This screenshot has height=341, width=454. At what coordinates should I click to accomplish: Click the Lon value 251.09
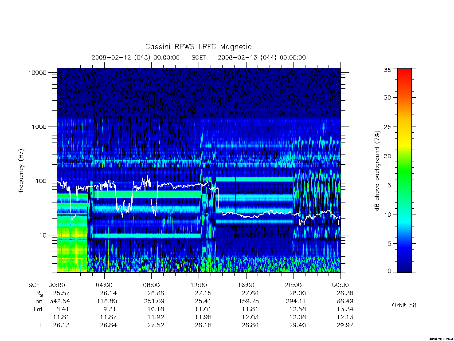(x=154, y=301)
